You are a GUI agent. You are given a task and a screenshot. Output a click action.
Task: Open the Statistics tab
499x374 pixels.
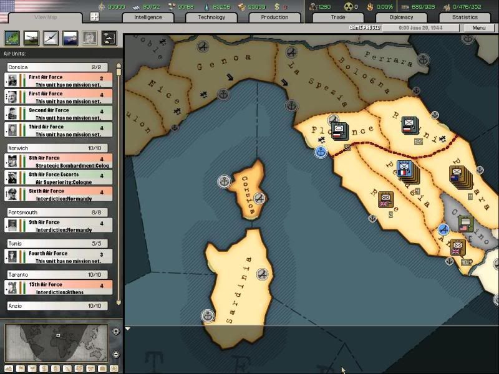(x=465, y=17)
